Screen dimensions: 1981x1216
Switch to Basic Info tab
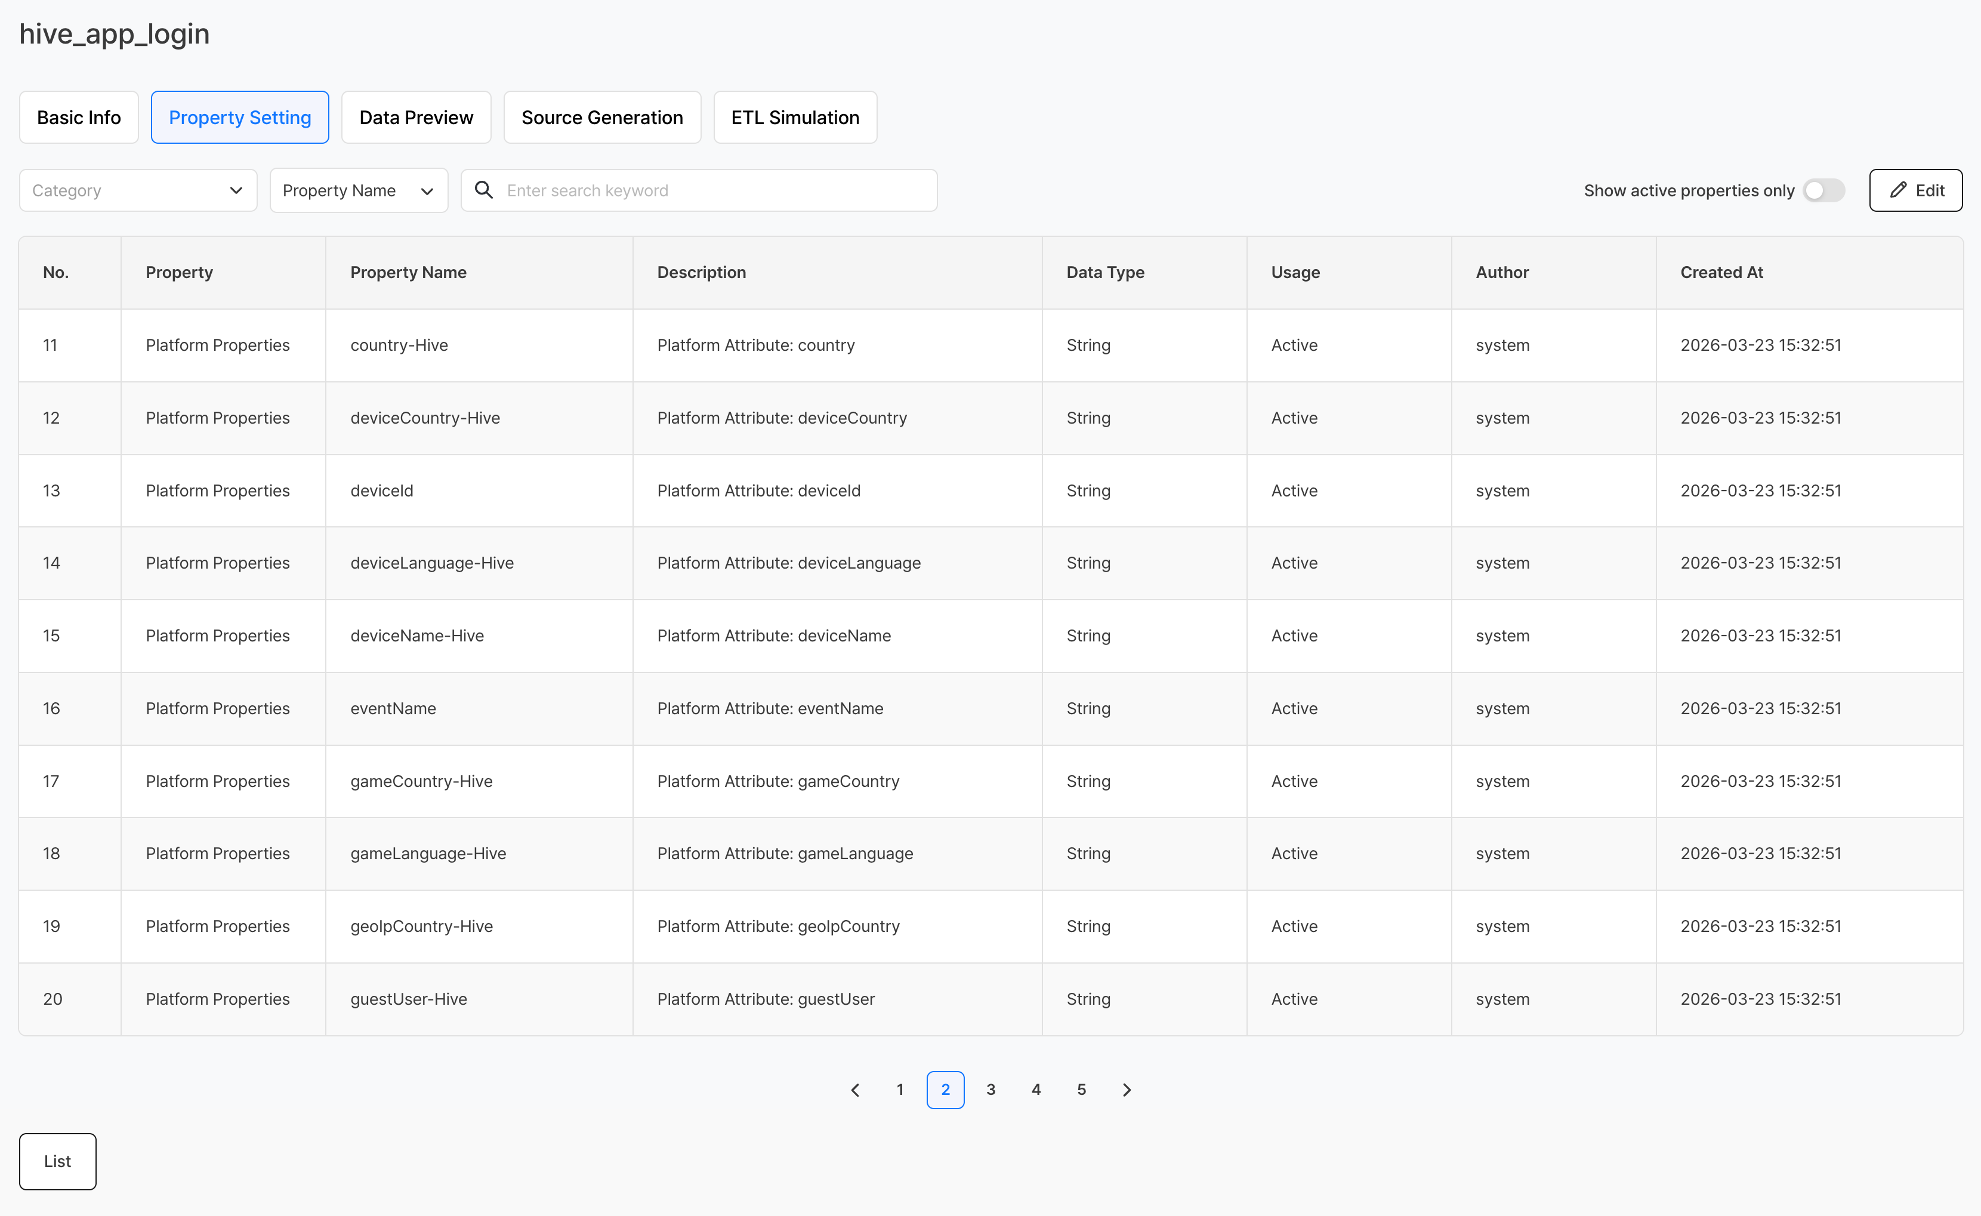click(79, 118)
